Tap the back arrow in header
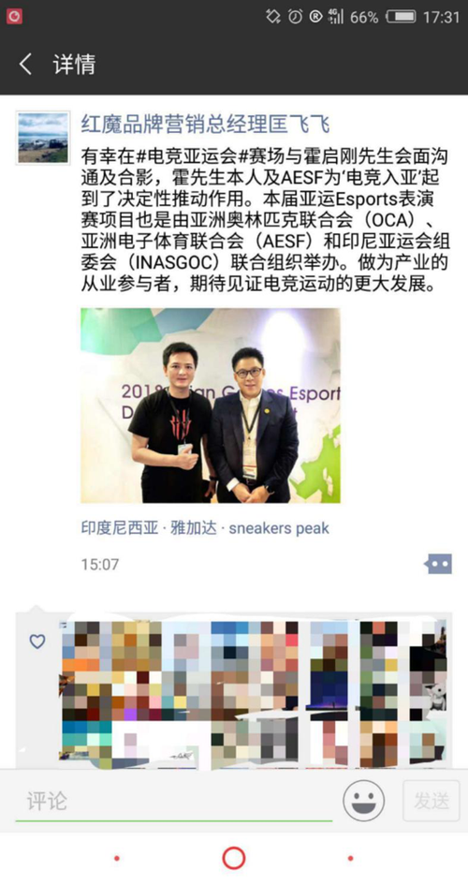This screenshot has width=468, height=884. (25, 65)
